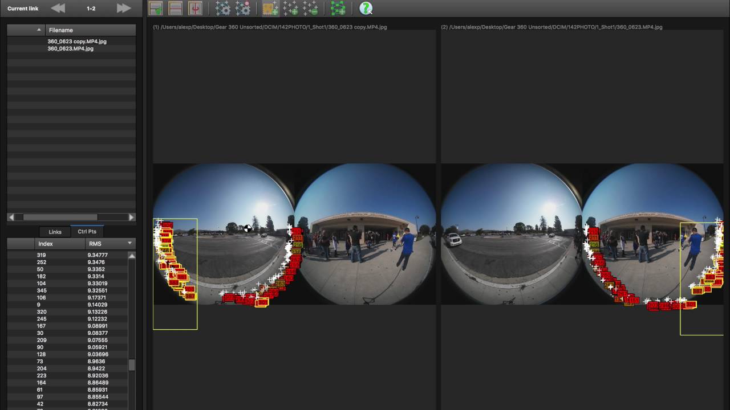Select the row with RMS 8.9636
This screenshot has height=410, width=730.
point(67,362)
